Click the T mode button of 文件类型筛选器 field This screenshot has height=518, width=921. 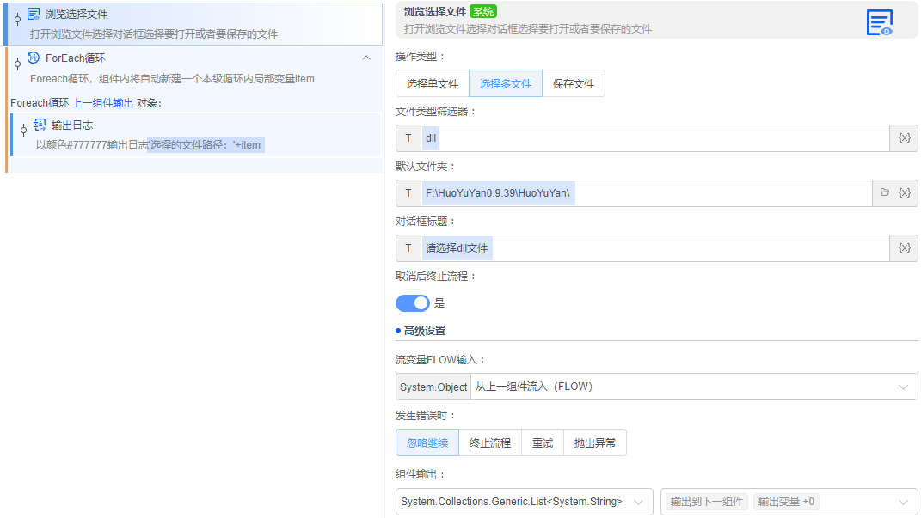(x=408, y=137)
